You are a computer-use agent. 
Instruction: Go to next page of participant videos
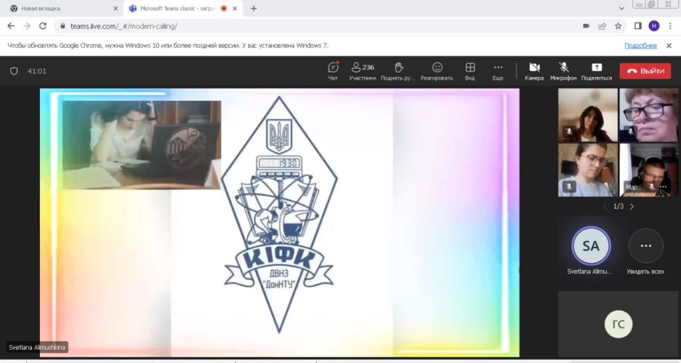pos(632,206)
